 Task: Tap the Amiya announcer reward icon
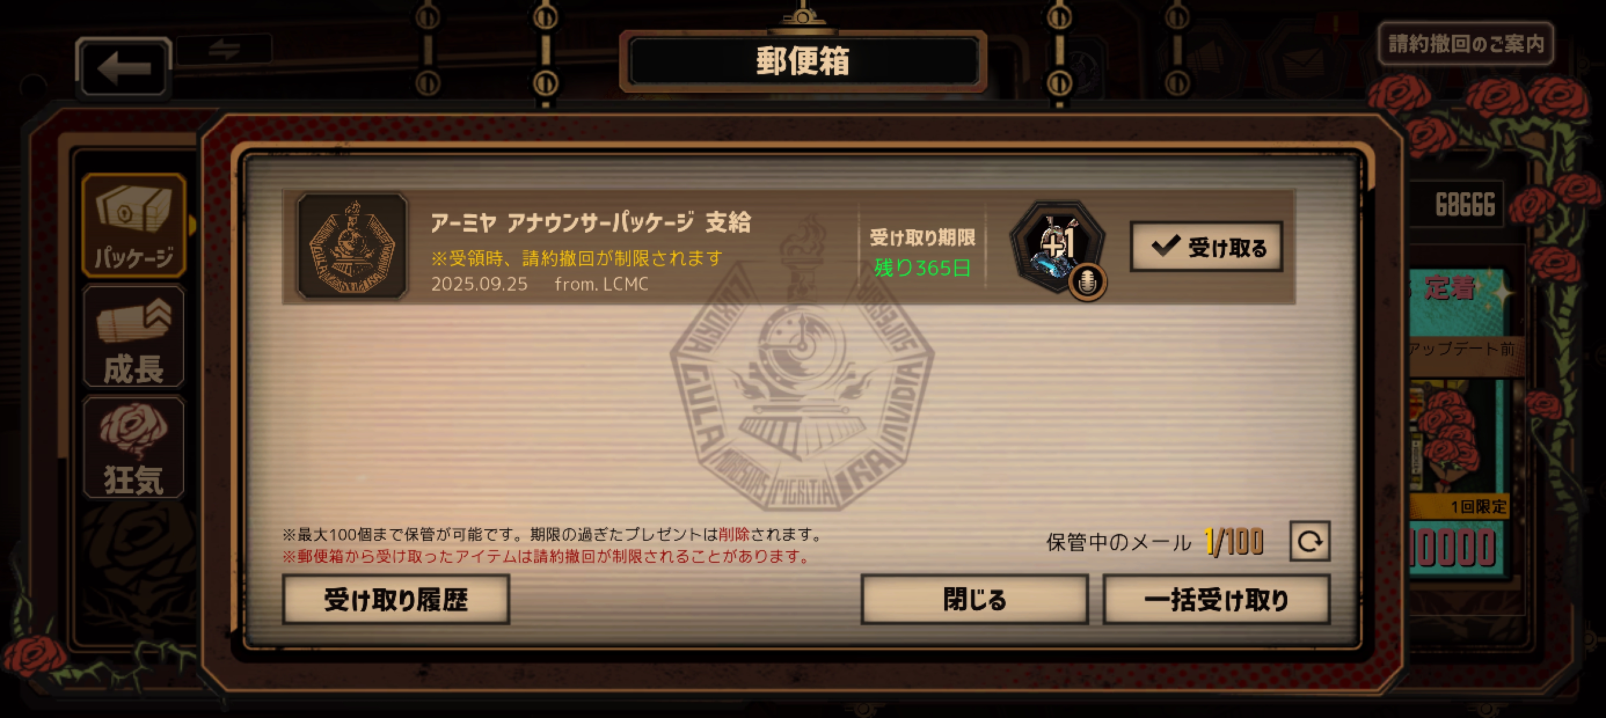[x=1057, y=246]
